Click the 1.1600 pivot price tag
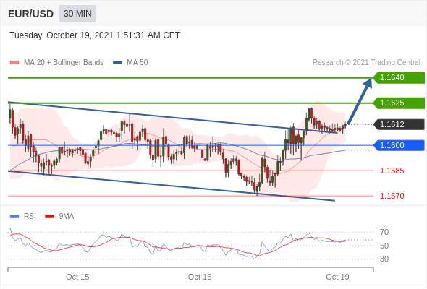This screenshot has height=289, width=427. click(399, 145)
